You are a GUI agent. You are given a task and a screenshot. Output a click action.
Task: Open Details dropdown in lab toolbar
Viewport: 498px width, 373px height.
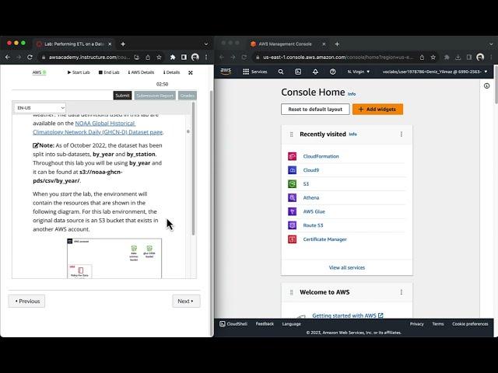[x=171, y=72]
